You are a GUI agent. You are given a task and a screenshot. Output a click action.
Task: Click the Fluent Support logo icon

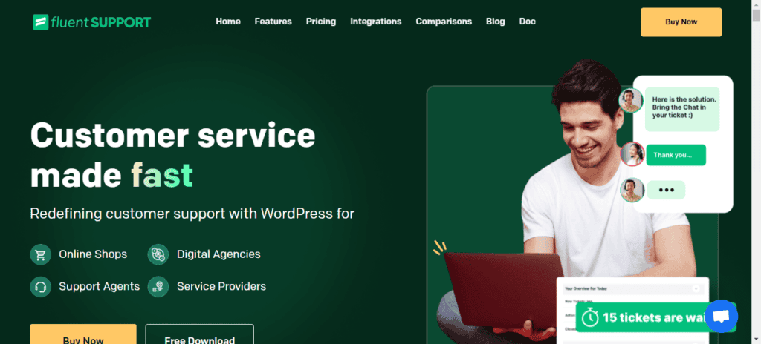point(40,21)
